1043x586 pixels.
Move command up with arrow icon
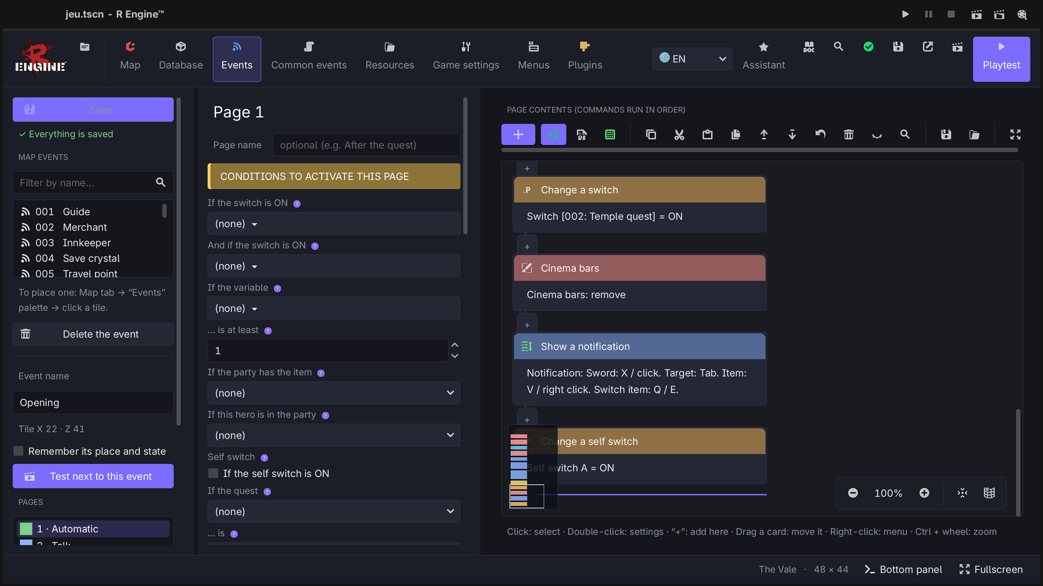pos(764,135)
